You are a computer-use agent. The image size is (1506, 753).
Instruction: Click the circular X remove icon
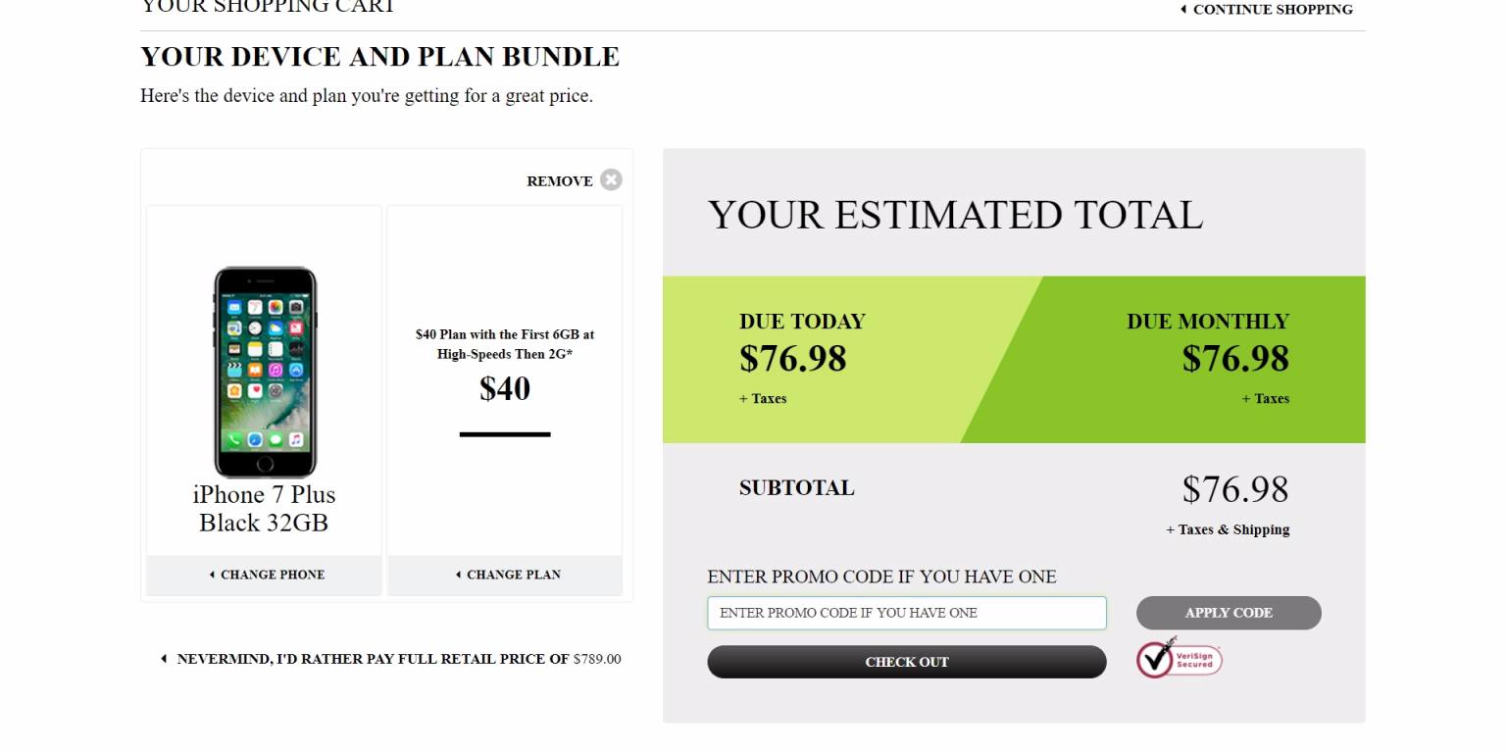[611, 180]
